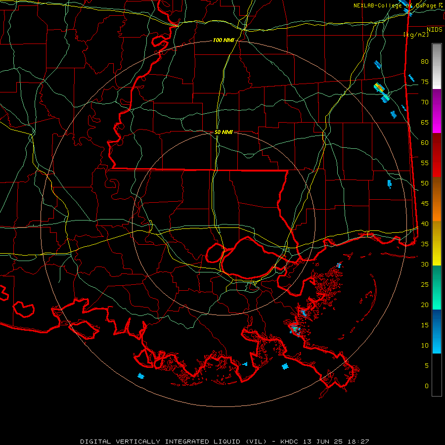This screenshot has width=445, height=445.
Task: Pick the magenta-purple segment of the color scale
Action: click(x=437, y=111)
